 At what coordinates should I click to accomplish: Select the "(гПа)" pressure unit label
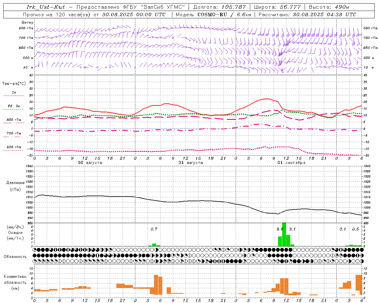coord(15,189)
